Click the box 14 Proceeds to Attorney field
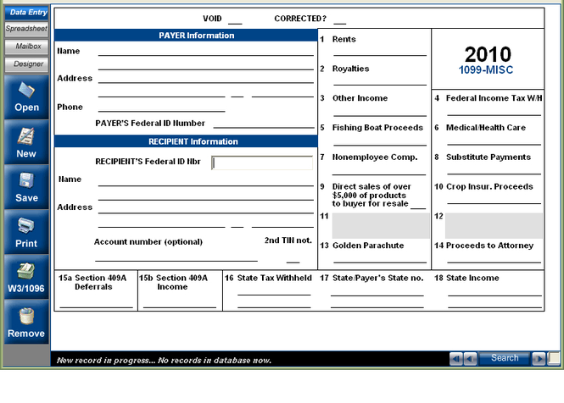This screenshot has height=403, width=564. point(494,258)
